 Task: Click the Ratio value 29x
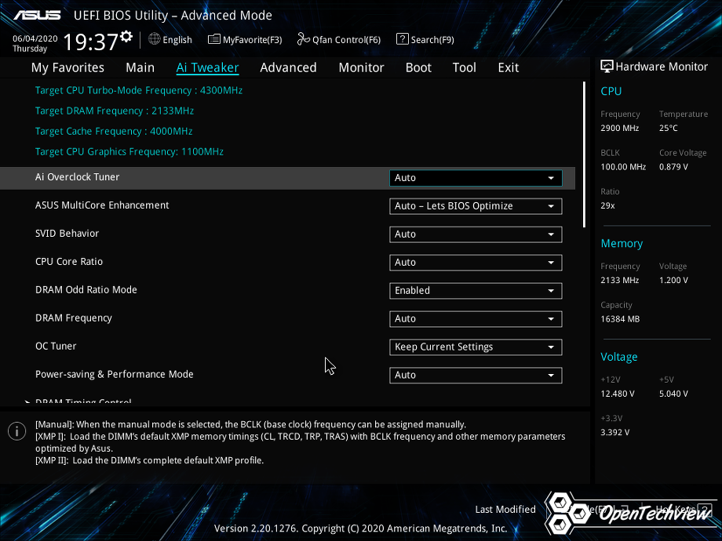(607, 205)
